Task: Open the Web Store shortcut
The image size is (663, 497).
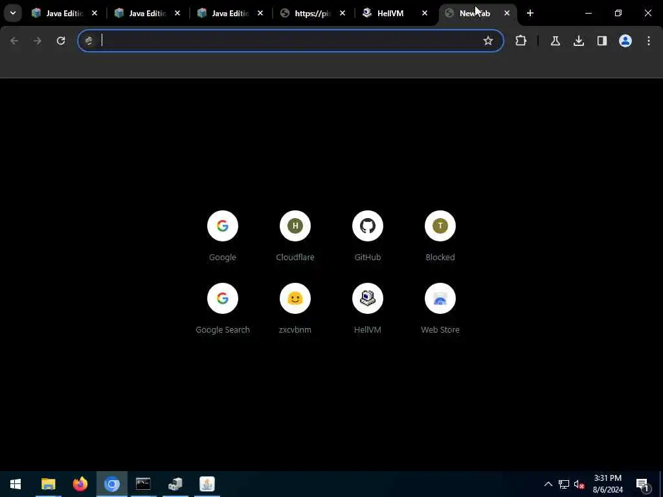Action: (x=440, y=309)
